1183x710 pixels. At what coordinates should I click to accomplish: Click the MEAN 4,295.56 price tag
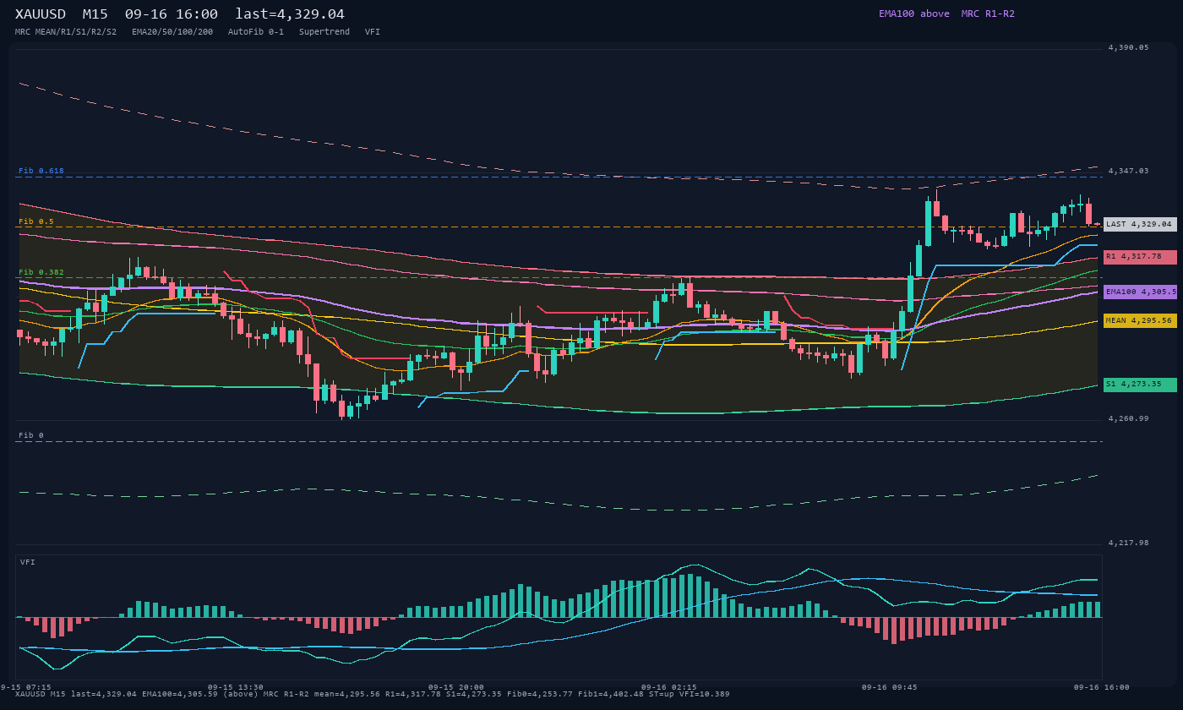pyautogui.click(x=1140, y=321)
